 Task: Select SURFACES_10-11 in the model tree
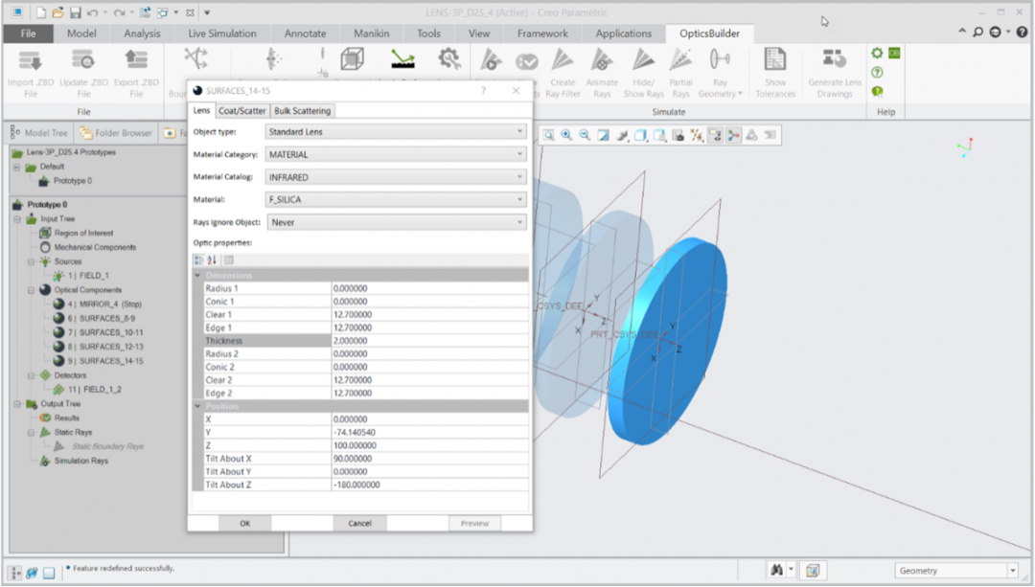tap(111, 332)
